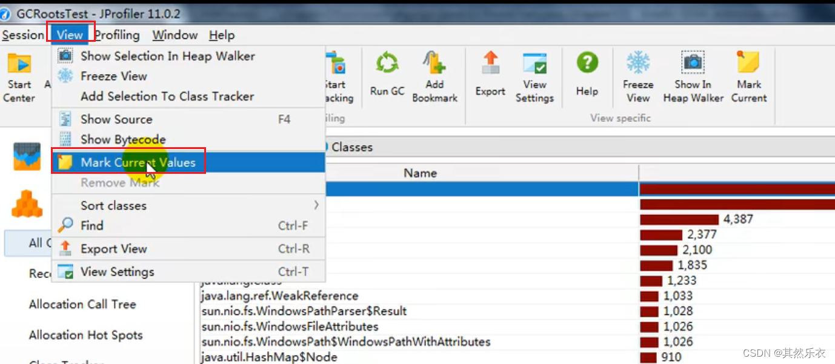Select the sun.nio.fs.WindowsFileAttributes row

(291, 326)
